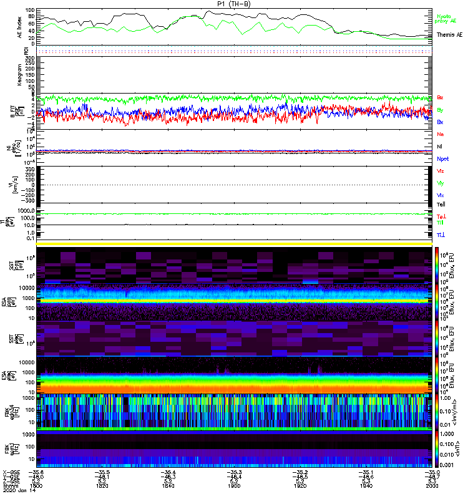Click the "FBK scm1 [Hz]" axis label
Screen dimensions: 468x499
click(11, 448)
